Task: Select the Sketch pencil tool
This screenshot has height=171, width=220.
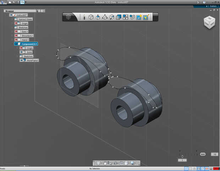Action: pos(84,17)
